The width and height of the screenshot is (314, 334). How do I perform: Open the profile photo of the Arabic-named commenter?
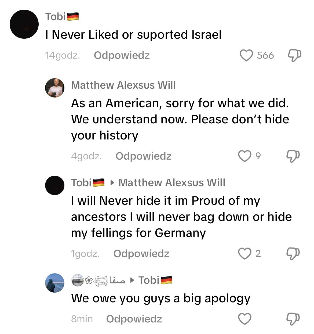55,283
